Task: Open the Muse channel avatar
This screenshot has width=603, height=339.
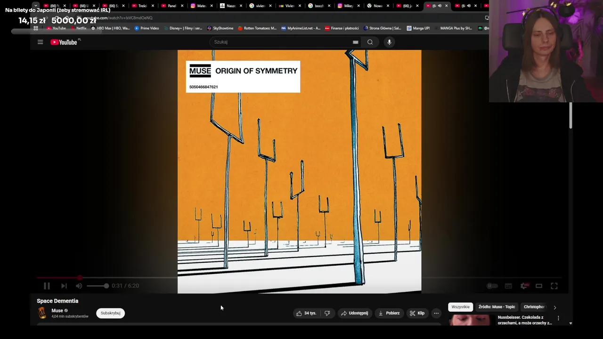Action: point(42,313)
